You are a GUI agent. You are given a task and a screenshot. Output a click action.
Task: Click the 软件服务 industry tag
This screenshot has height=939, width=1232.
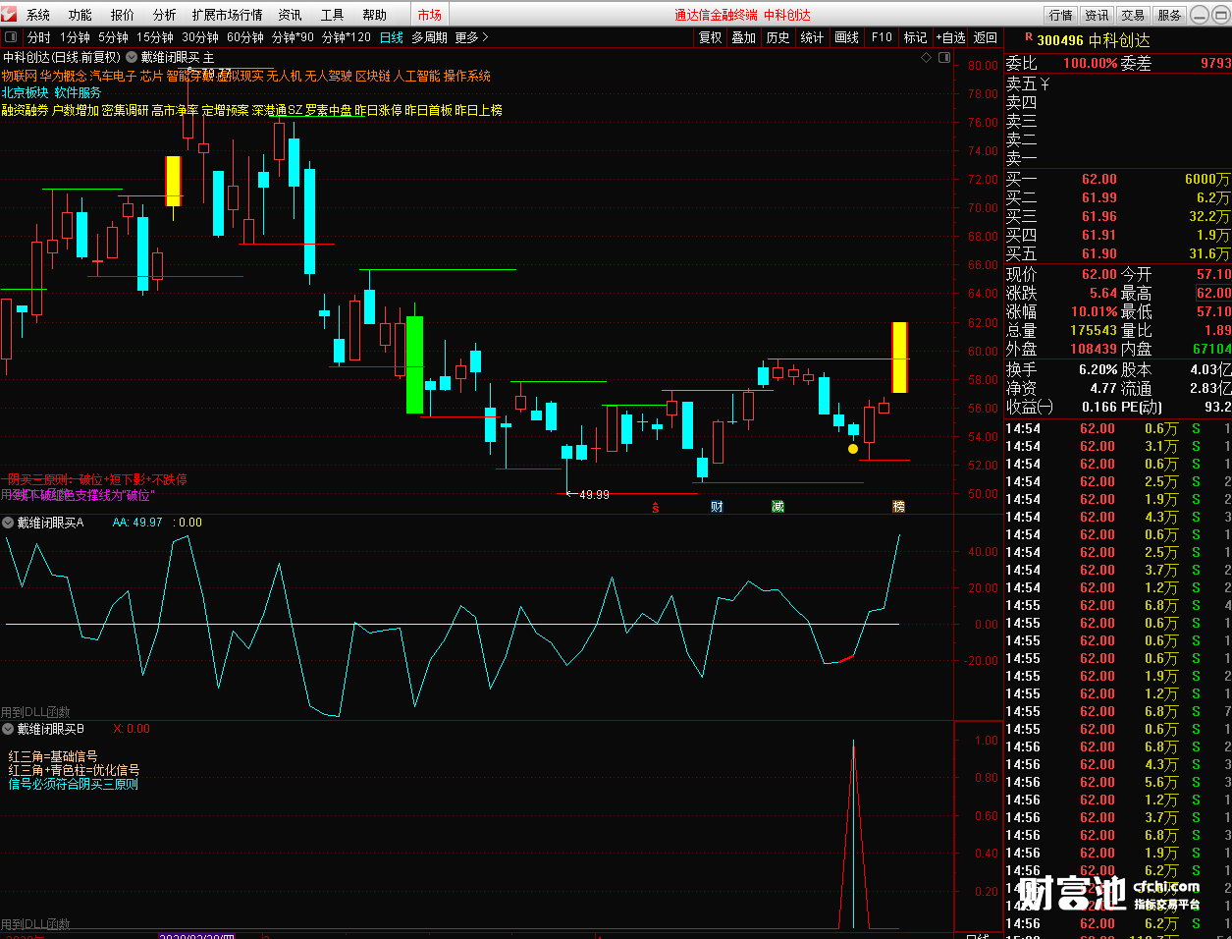click(x=79, y=92)
